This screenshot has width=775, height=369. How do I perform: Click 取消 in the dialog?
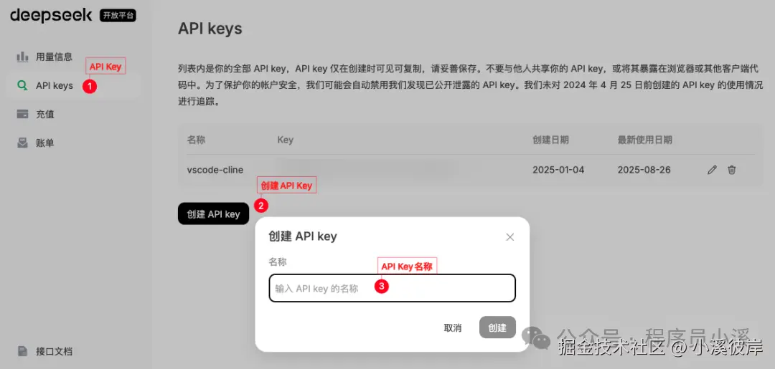pos(453,328)
